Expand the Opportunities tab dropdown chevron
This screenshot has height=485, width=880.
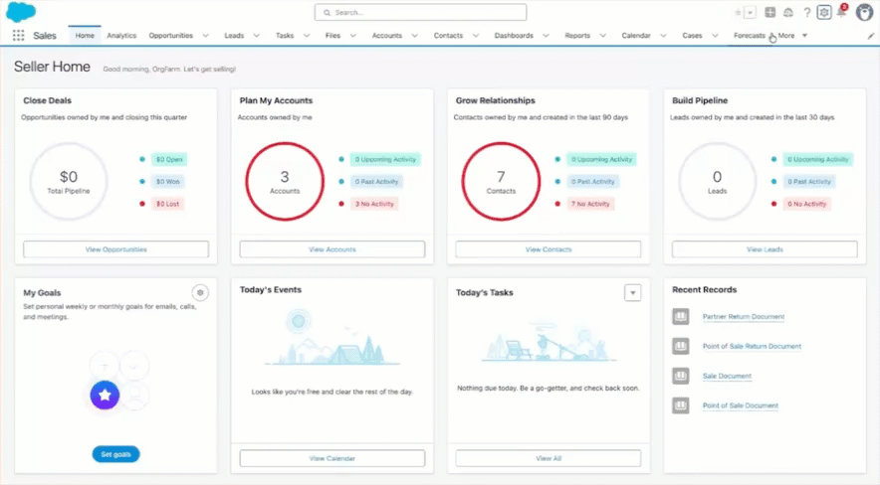(205, 36)
